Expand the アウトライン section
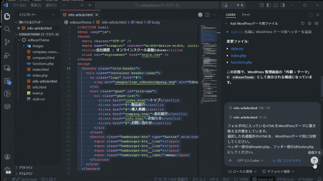The image size is (323, 181). 26,167
